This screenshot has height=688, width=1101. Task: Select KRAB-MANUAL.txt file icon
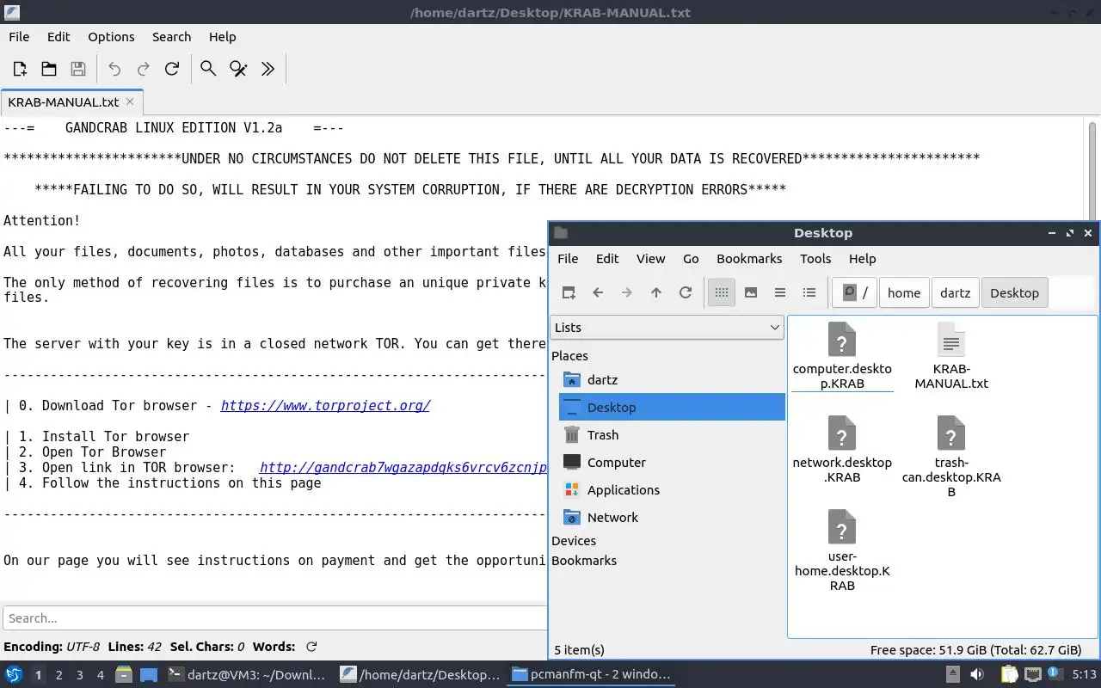coord(951,355)
